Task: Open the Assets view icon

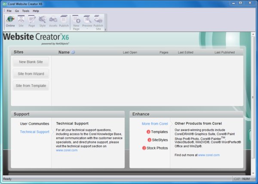Action: click(x=53, y=21)
